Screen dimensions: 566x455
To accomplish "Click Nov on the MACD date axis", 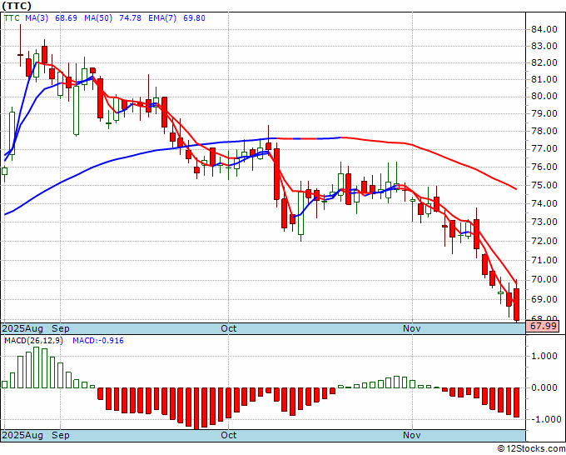I will tap(412, 435).
